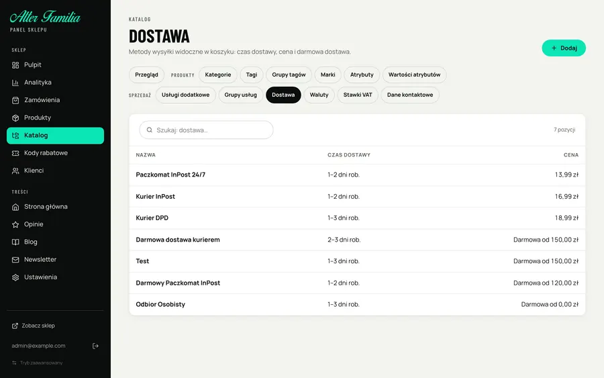The width and height of the screenshot is (604, 378).
Task: Select Wartości atrybutów tab
Action: coord(415,75)
